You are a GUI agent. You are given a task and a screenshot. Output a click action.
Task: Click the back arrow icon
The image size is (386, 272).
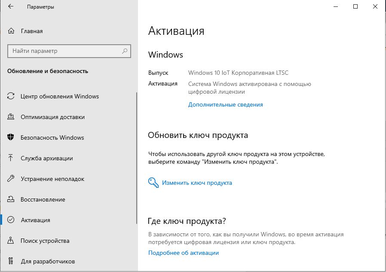point(11,6)
